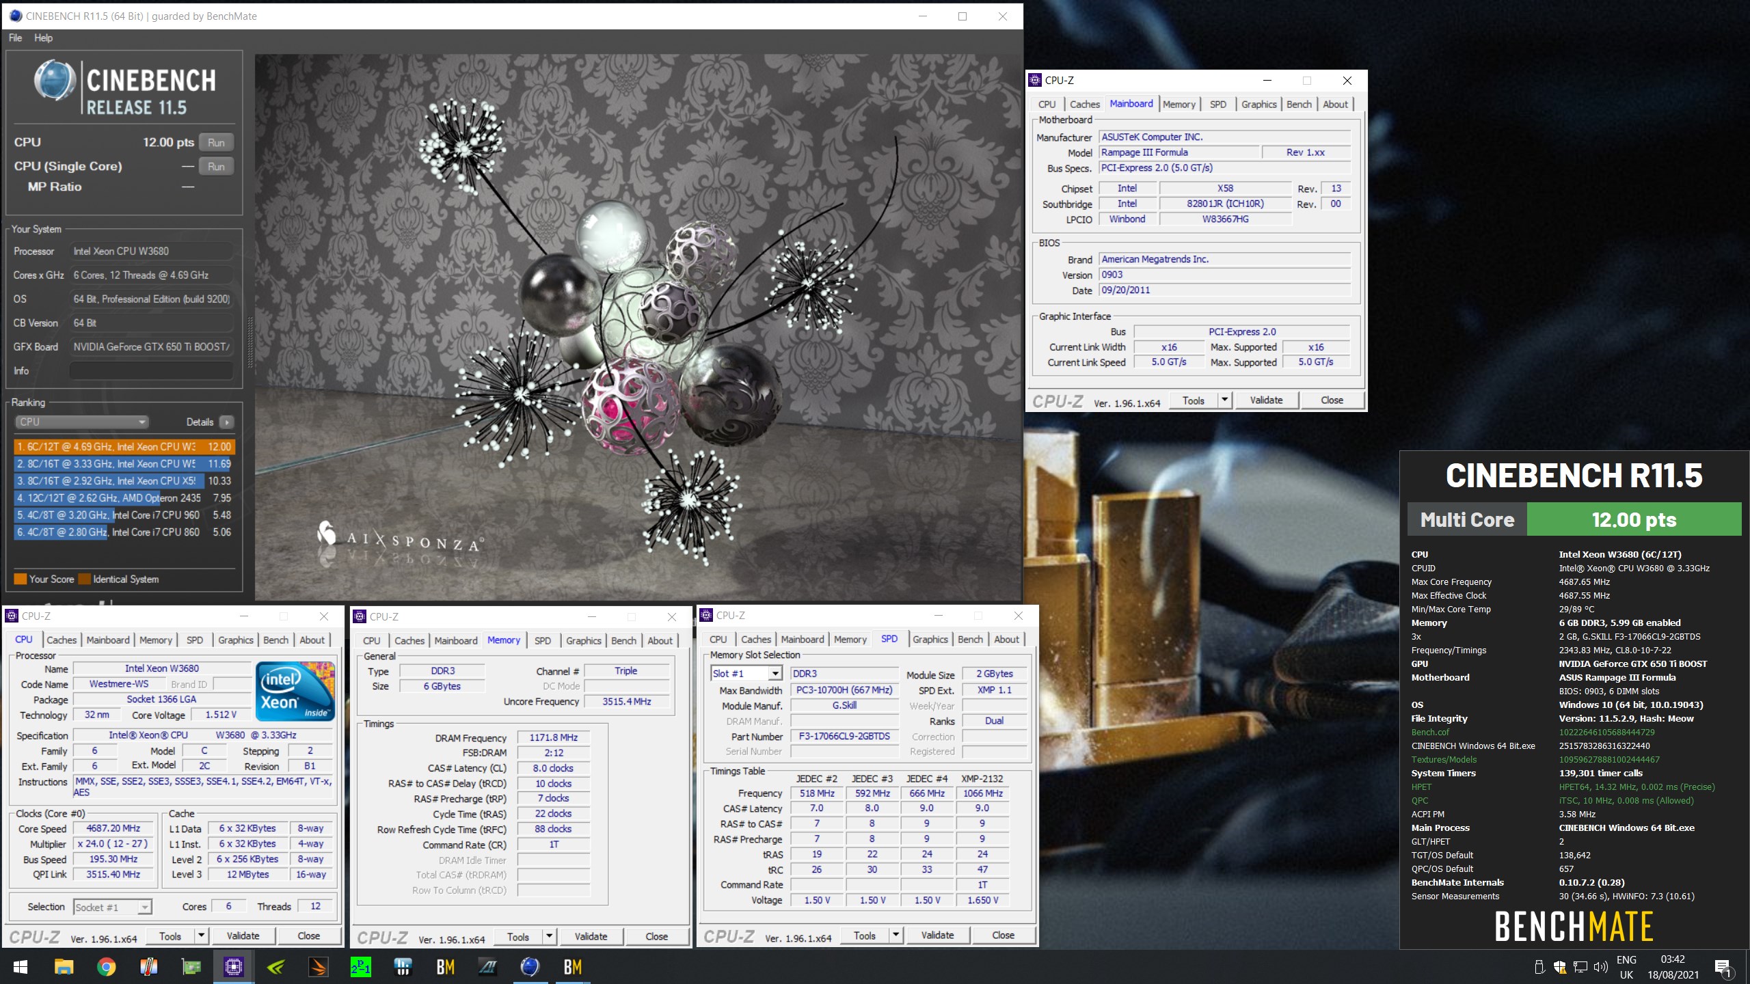Screen dimensions: 1750x984
Task: Expand Tools dropdown arrow in CPU tab window
Action: click(x=201, y=936)
